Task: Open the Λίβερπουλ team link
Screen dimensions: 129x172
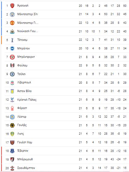Action: 24,82
